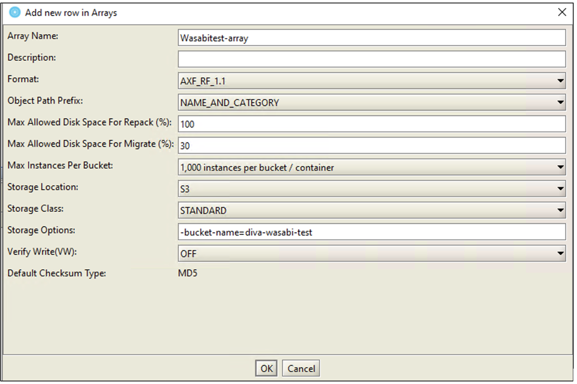
Task: Click the Max Allowed Disk Space For Repack field
Action: click(372, 124)
